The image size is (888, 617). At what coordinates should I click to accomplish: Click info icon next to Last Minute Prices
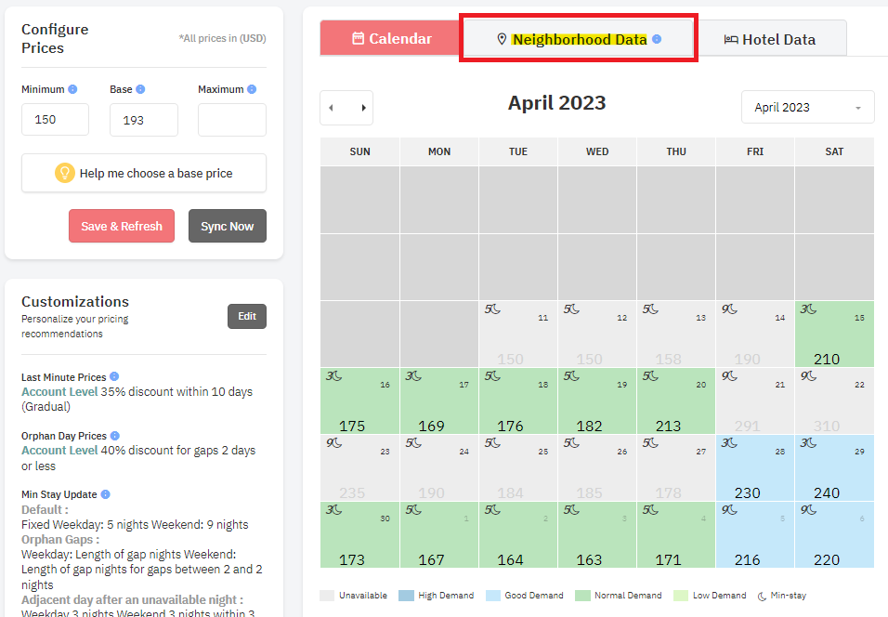tap(114, 376)
